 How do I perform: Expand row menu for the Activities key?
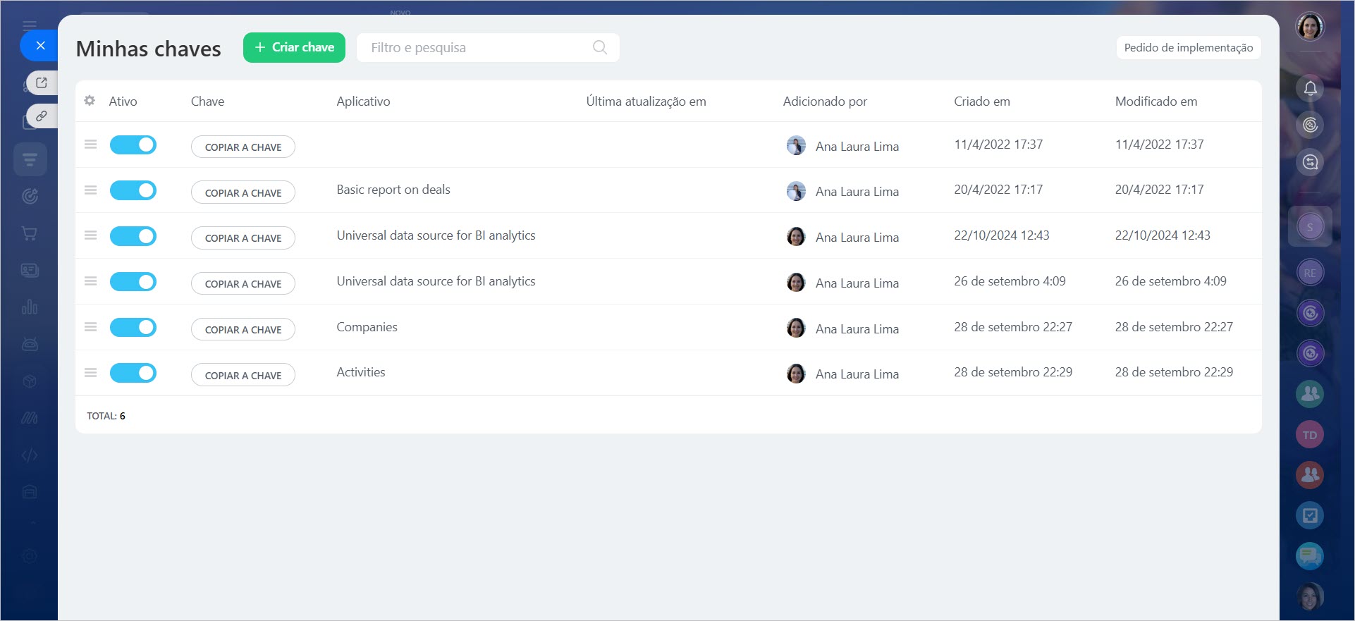90,373
